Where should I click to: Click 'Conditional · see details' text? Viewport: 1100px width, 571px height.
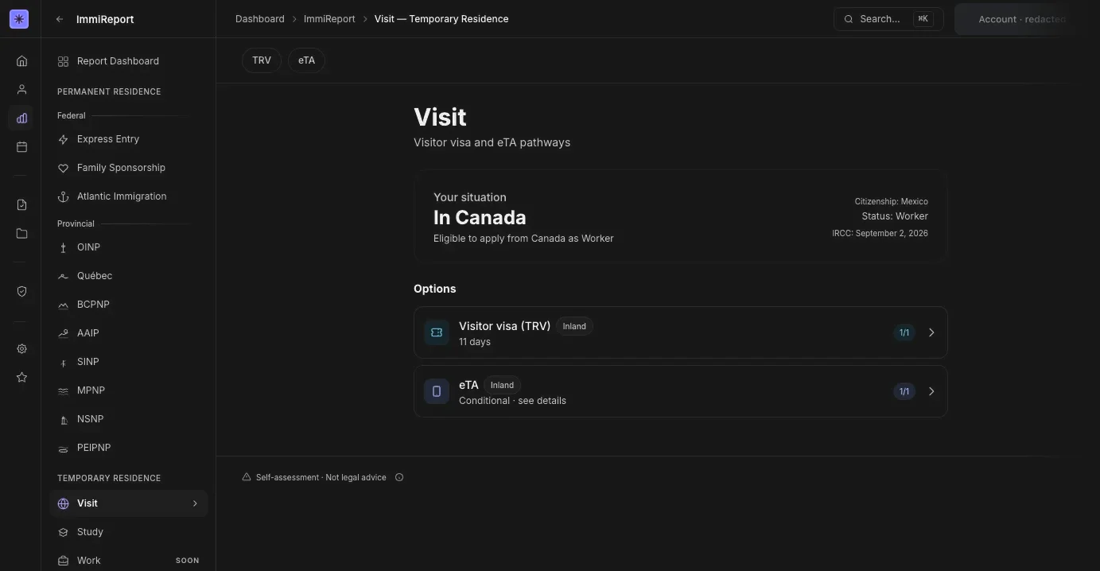click(512, 401)
